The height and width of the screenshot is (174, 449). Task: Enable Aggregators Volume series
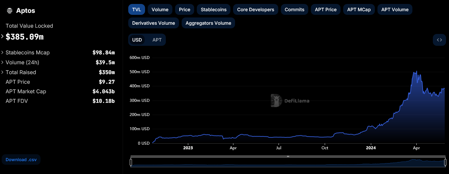[x=208, y=23]
